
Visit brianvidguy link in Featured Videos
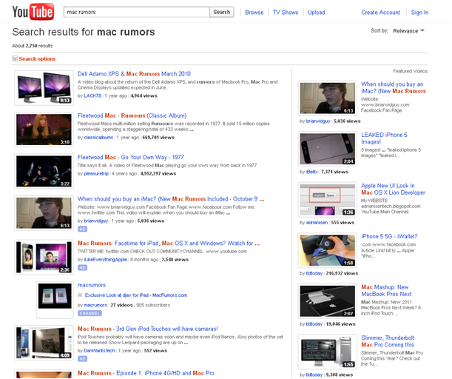(318, 121)
